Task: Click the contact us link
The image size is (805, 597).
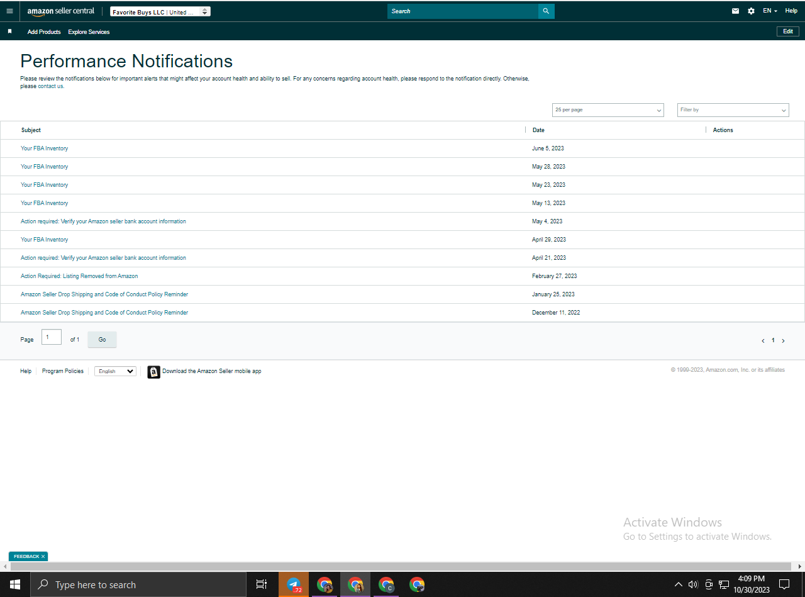Action: click(51, 86)
